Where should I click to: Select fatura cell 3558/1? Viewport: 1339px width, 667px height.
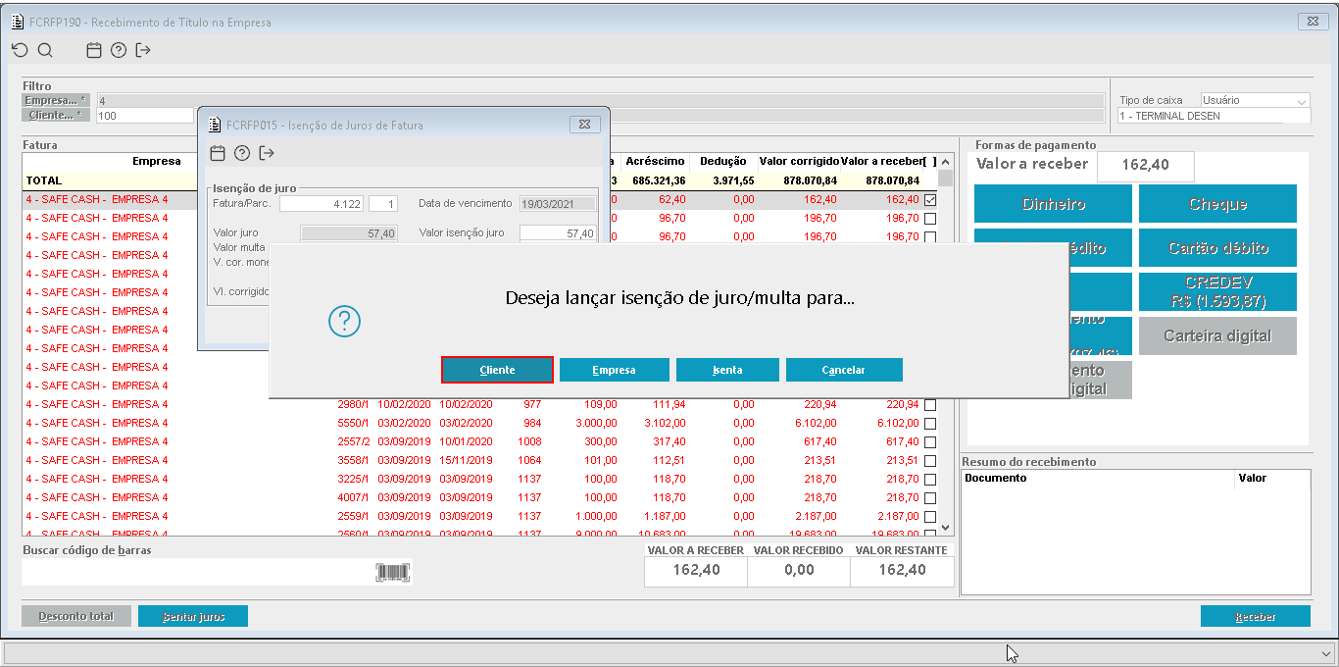[353, 460]
